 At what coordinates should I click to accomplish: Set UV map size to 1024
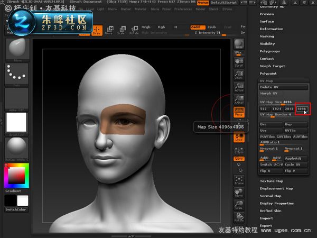tap(277, 109)
